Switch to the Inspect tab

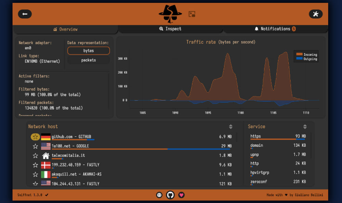[x=170, y=29]
